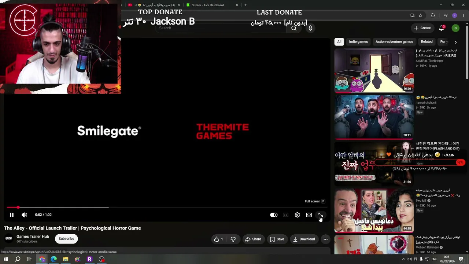Open Microsoft Edge from the taskbar
469x264 pixels.
click(54, 259)
